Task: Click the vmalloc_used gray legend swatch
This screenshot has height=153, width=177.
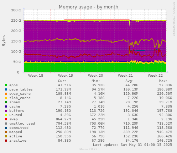Action: [x=6, y=124]
